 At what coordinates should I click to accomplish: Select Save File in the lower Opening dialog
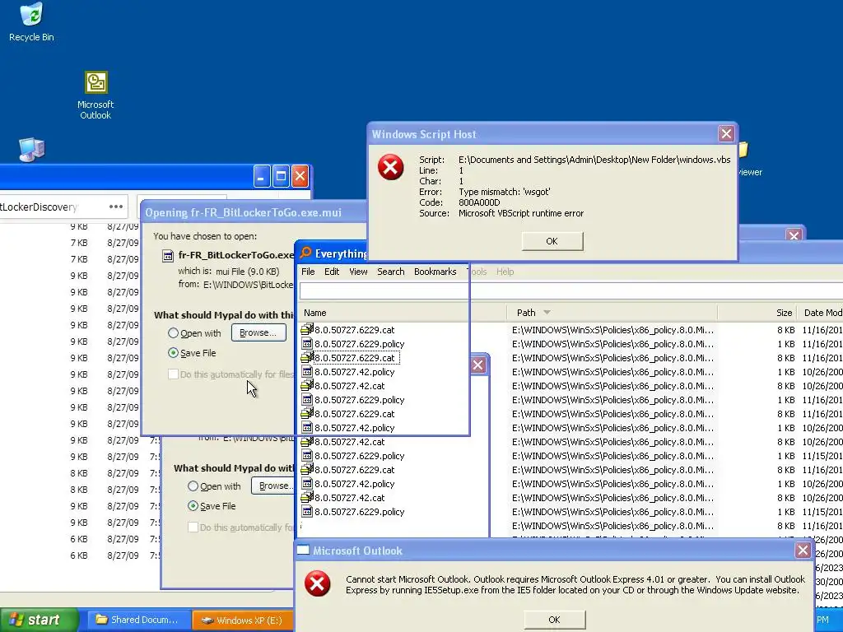(x=193, y=506)
